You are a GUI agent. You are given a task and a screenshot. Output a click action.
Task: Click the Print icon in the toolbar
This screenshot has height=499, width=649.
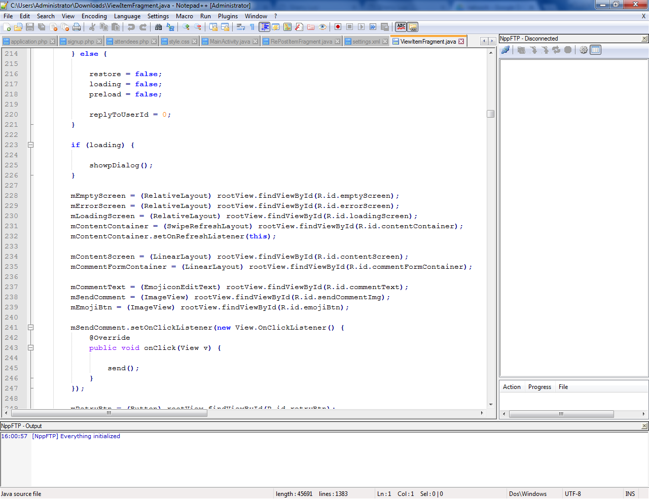coord(77,27)
